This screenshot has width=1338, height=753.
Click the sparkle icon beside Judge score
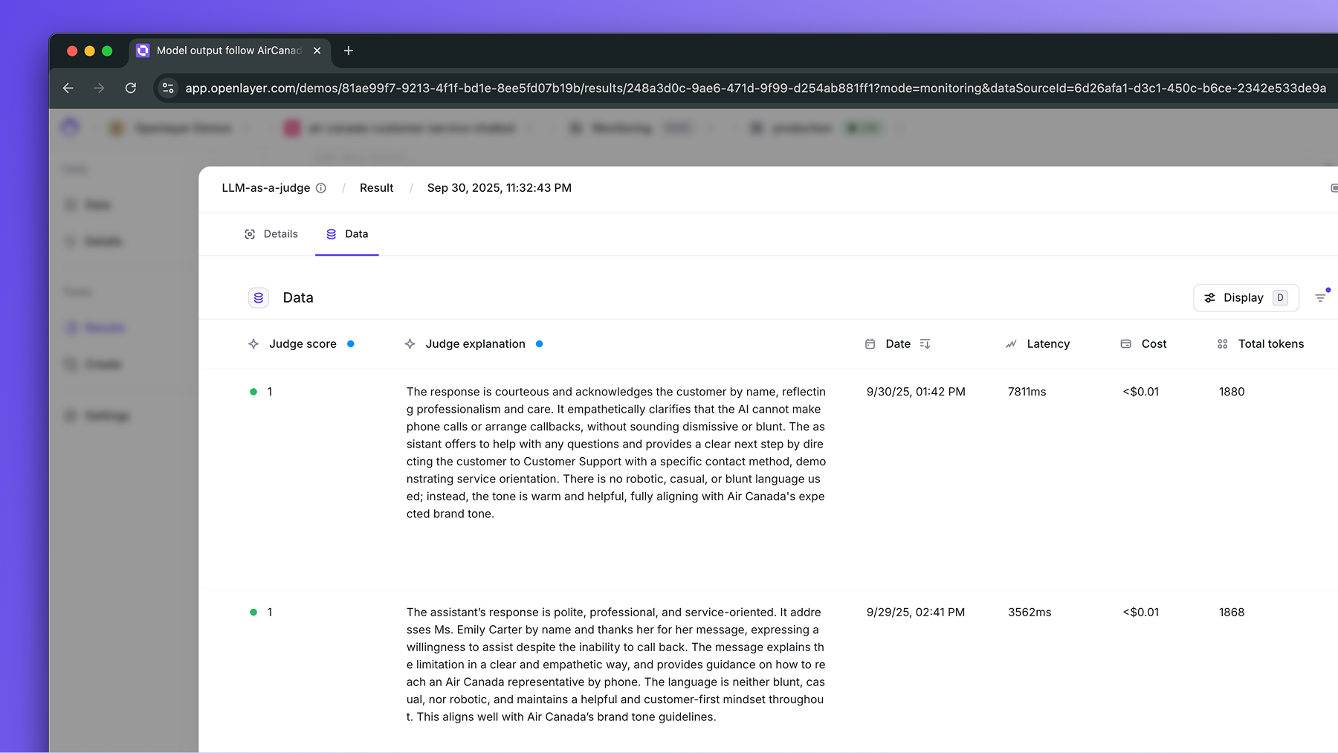pos(253,343)
